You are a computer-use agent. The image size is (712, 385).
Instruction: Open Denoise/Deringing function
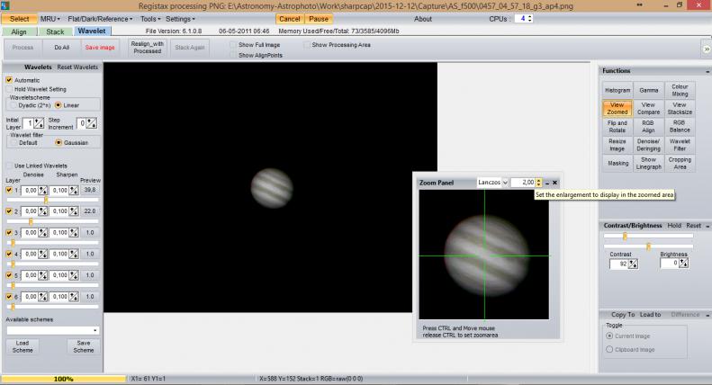(x=648, y=145)
